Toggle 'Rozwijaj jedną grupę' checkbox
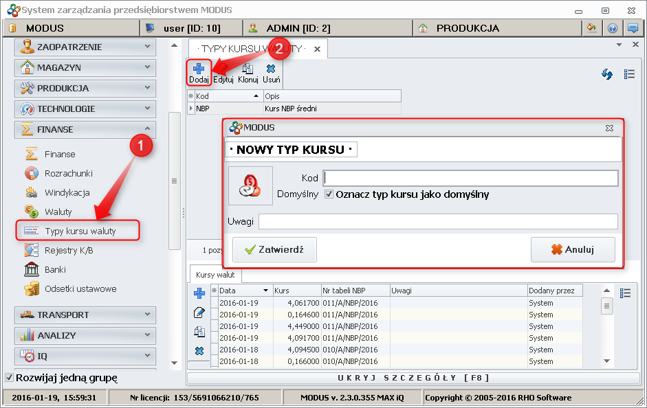 pyautogui.click(x=9, y=377)
